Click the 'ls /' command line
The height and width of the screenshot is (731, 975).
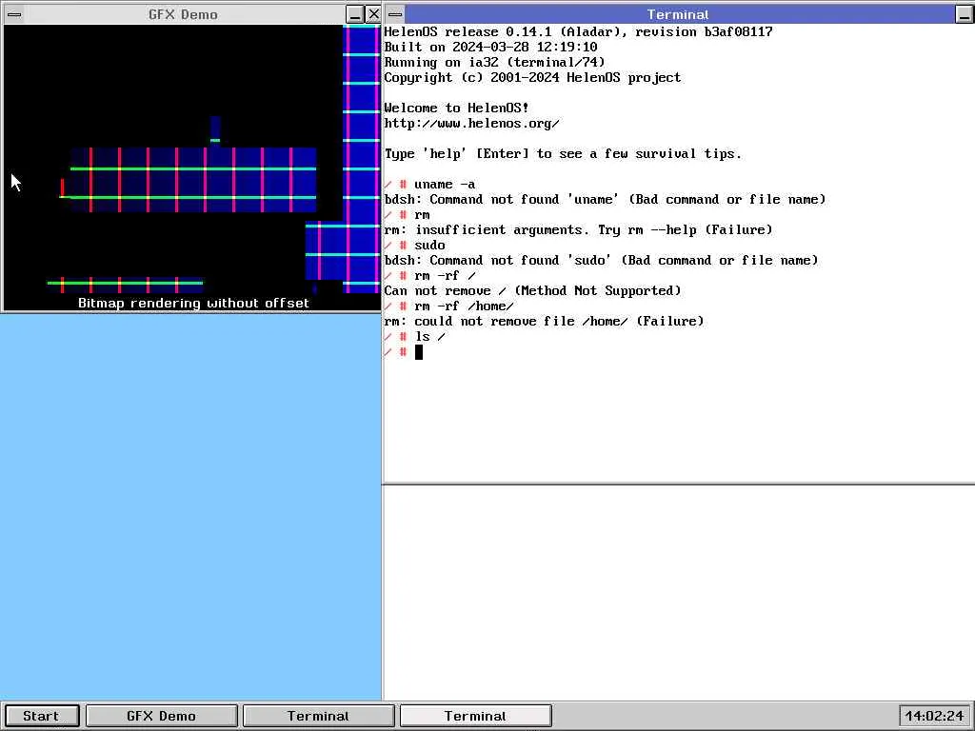(x=415, y=336)
